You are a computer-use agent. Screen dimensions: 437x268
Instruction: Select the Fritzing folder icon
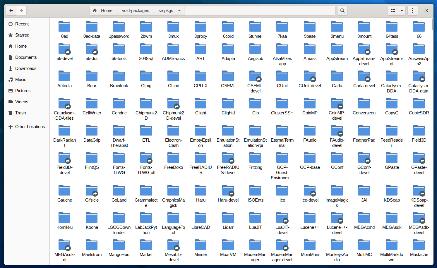point(255,157)
